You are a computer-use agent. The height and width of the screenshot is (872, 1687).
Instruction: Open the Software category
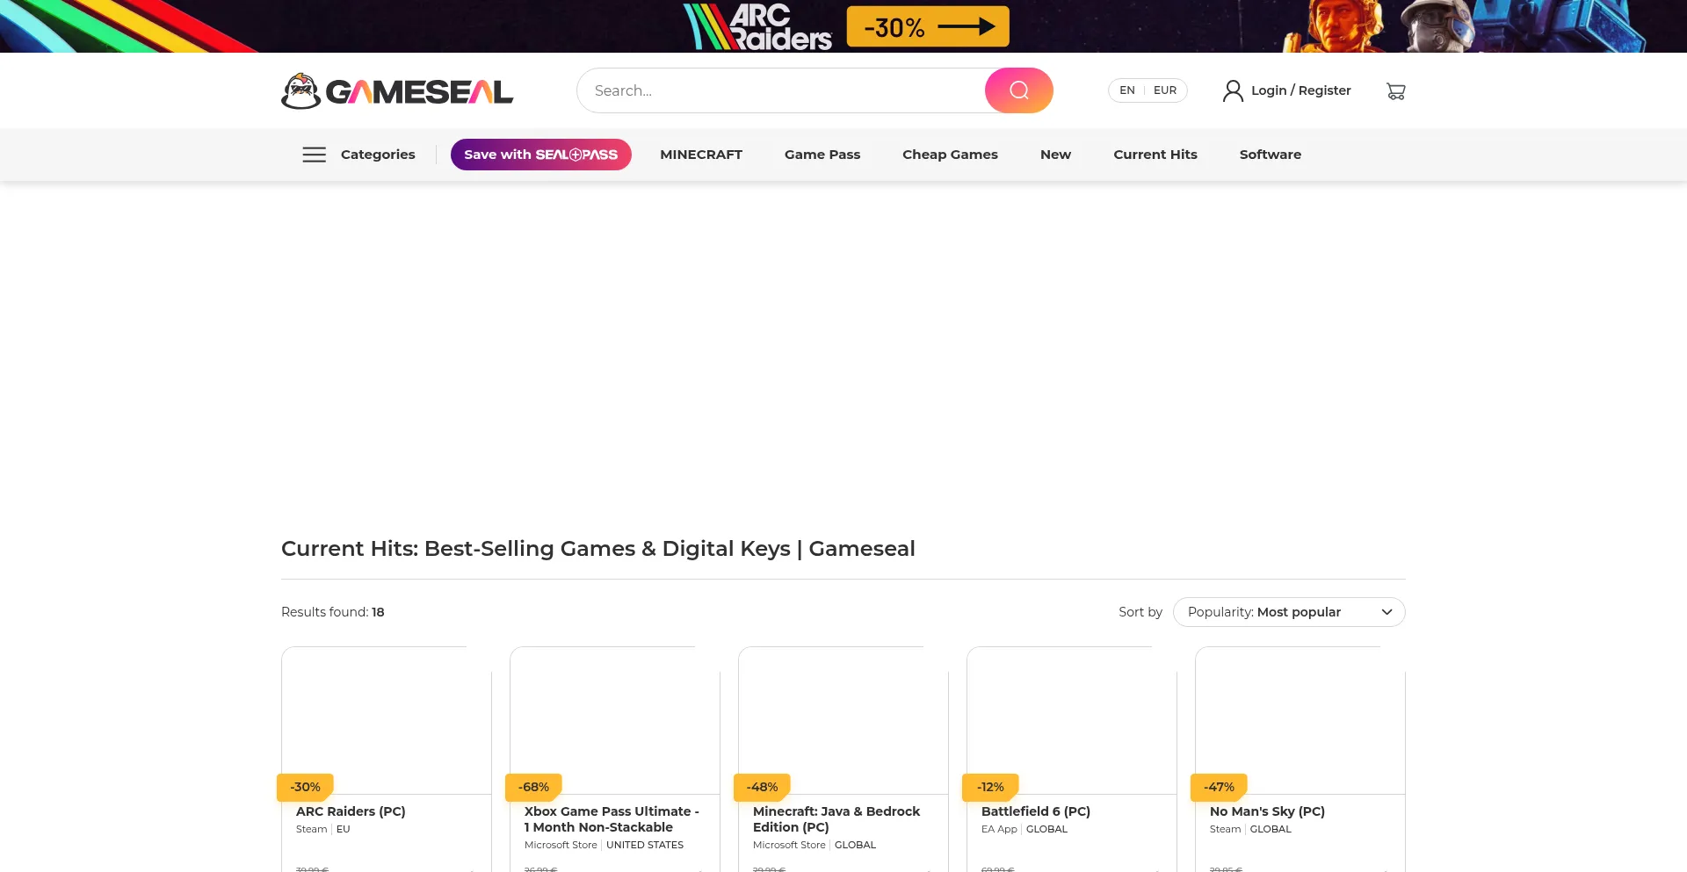tap(1270, 155)
